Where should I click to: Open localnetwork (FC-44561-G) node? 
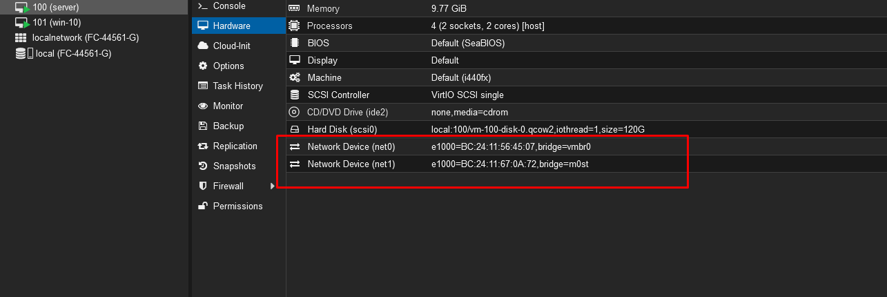coord(85,38)
